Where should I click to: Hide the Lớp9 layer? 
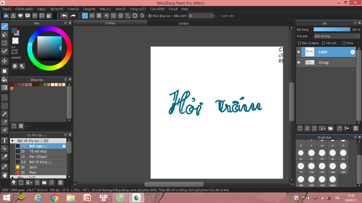pyautogui.click(x=299, y=52)
